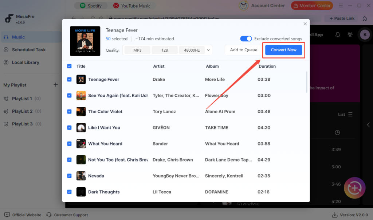This screenshot has height=220, width=373.
Task: Open Account Center
Action: (x=262, y=5)
